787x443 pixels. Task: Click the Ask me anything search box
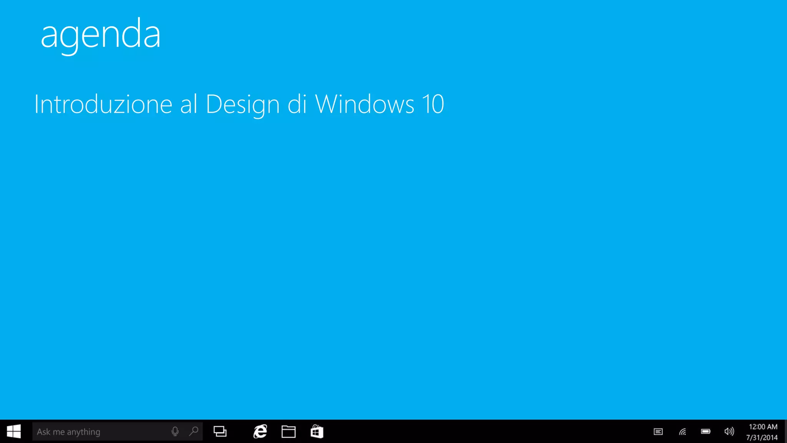[x=117, y=431]
